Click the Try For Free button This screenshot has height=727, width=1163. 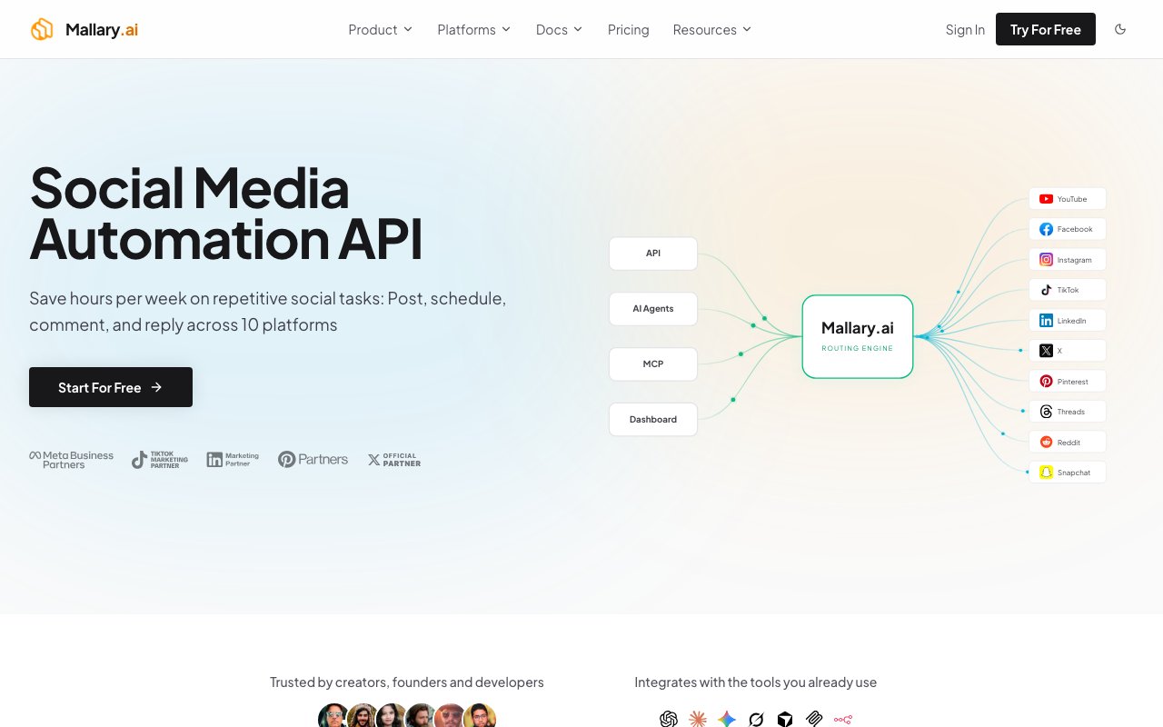point(1046,29)
